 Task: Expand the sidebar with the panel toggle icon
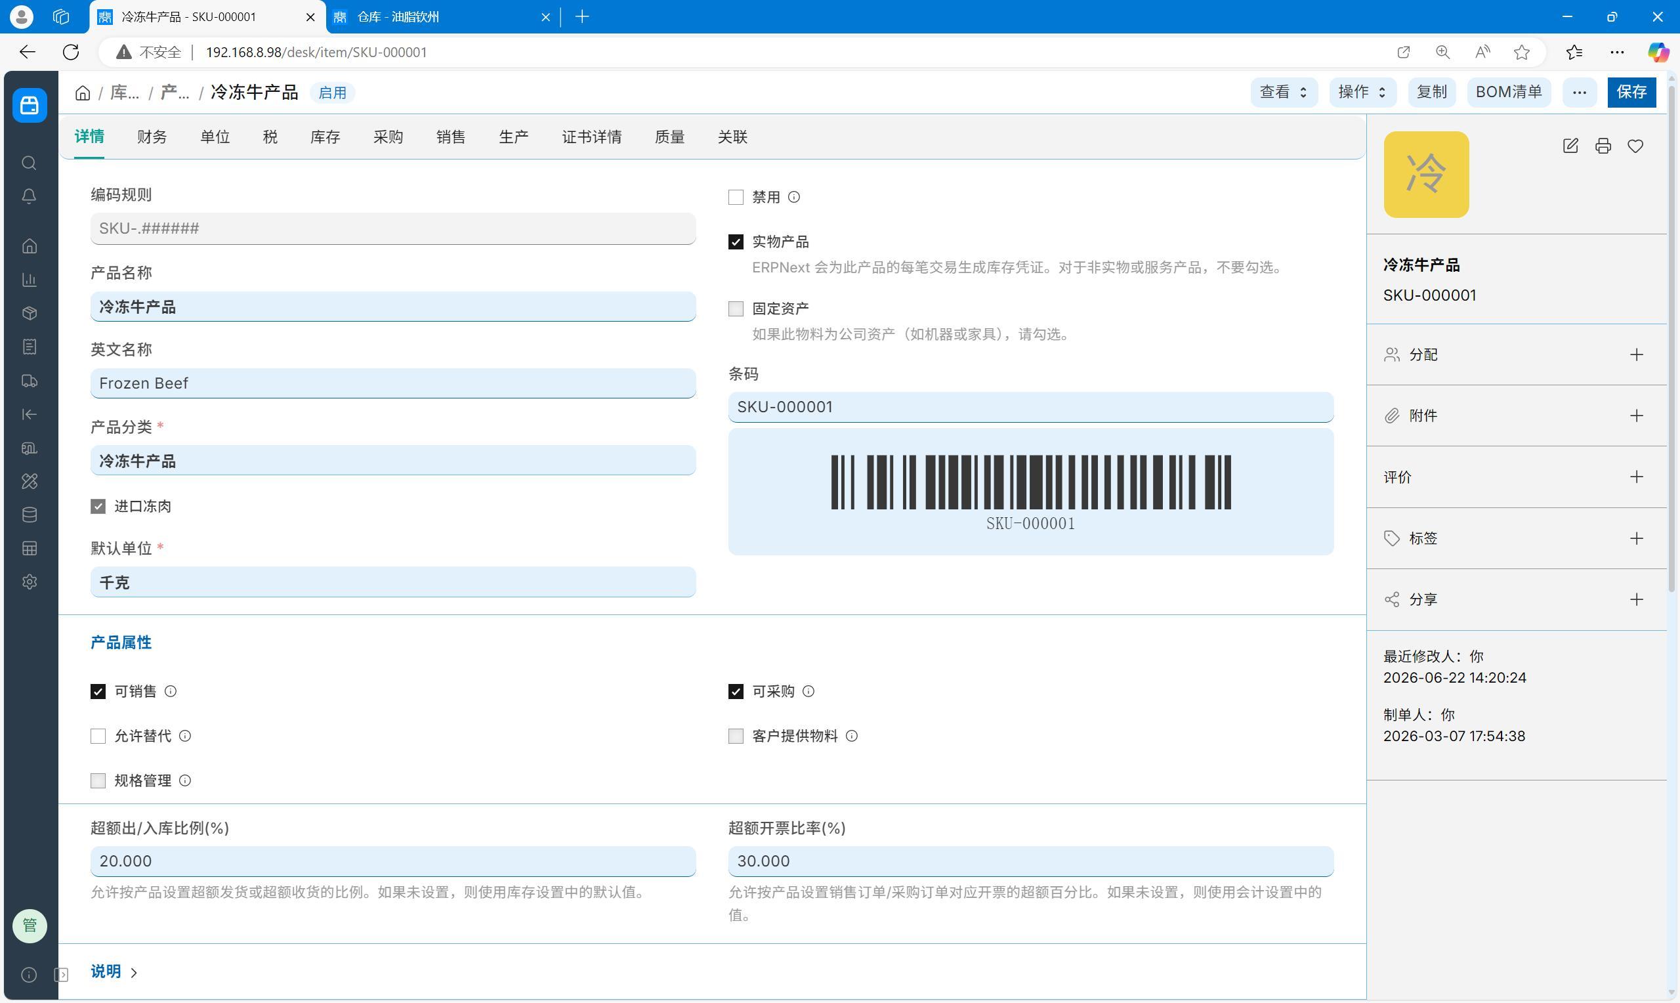click(x=62, y=975)
